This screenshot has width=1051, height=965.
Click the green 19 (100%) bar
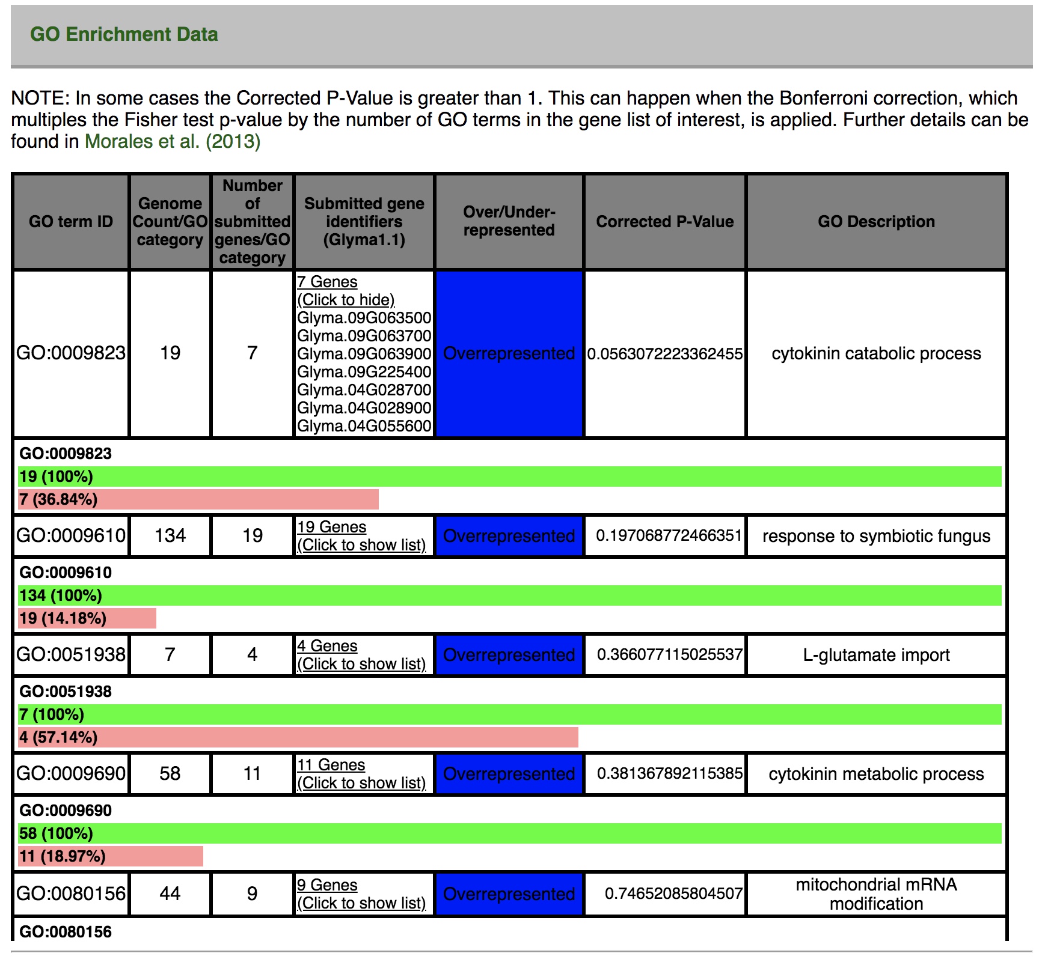tap(510, 476)
